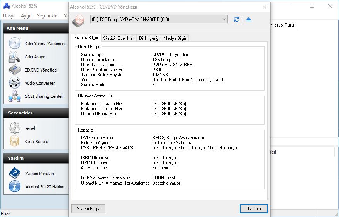
Task: Click 'TSSTcorp' manufacturer value
Action: click(161, 60)
